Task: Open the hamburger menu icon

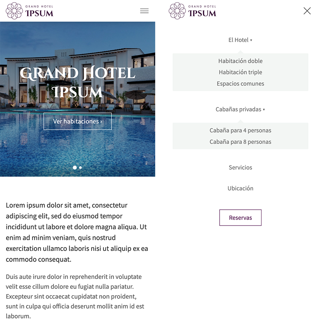Action: [x=144, y=11]
